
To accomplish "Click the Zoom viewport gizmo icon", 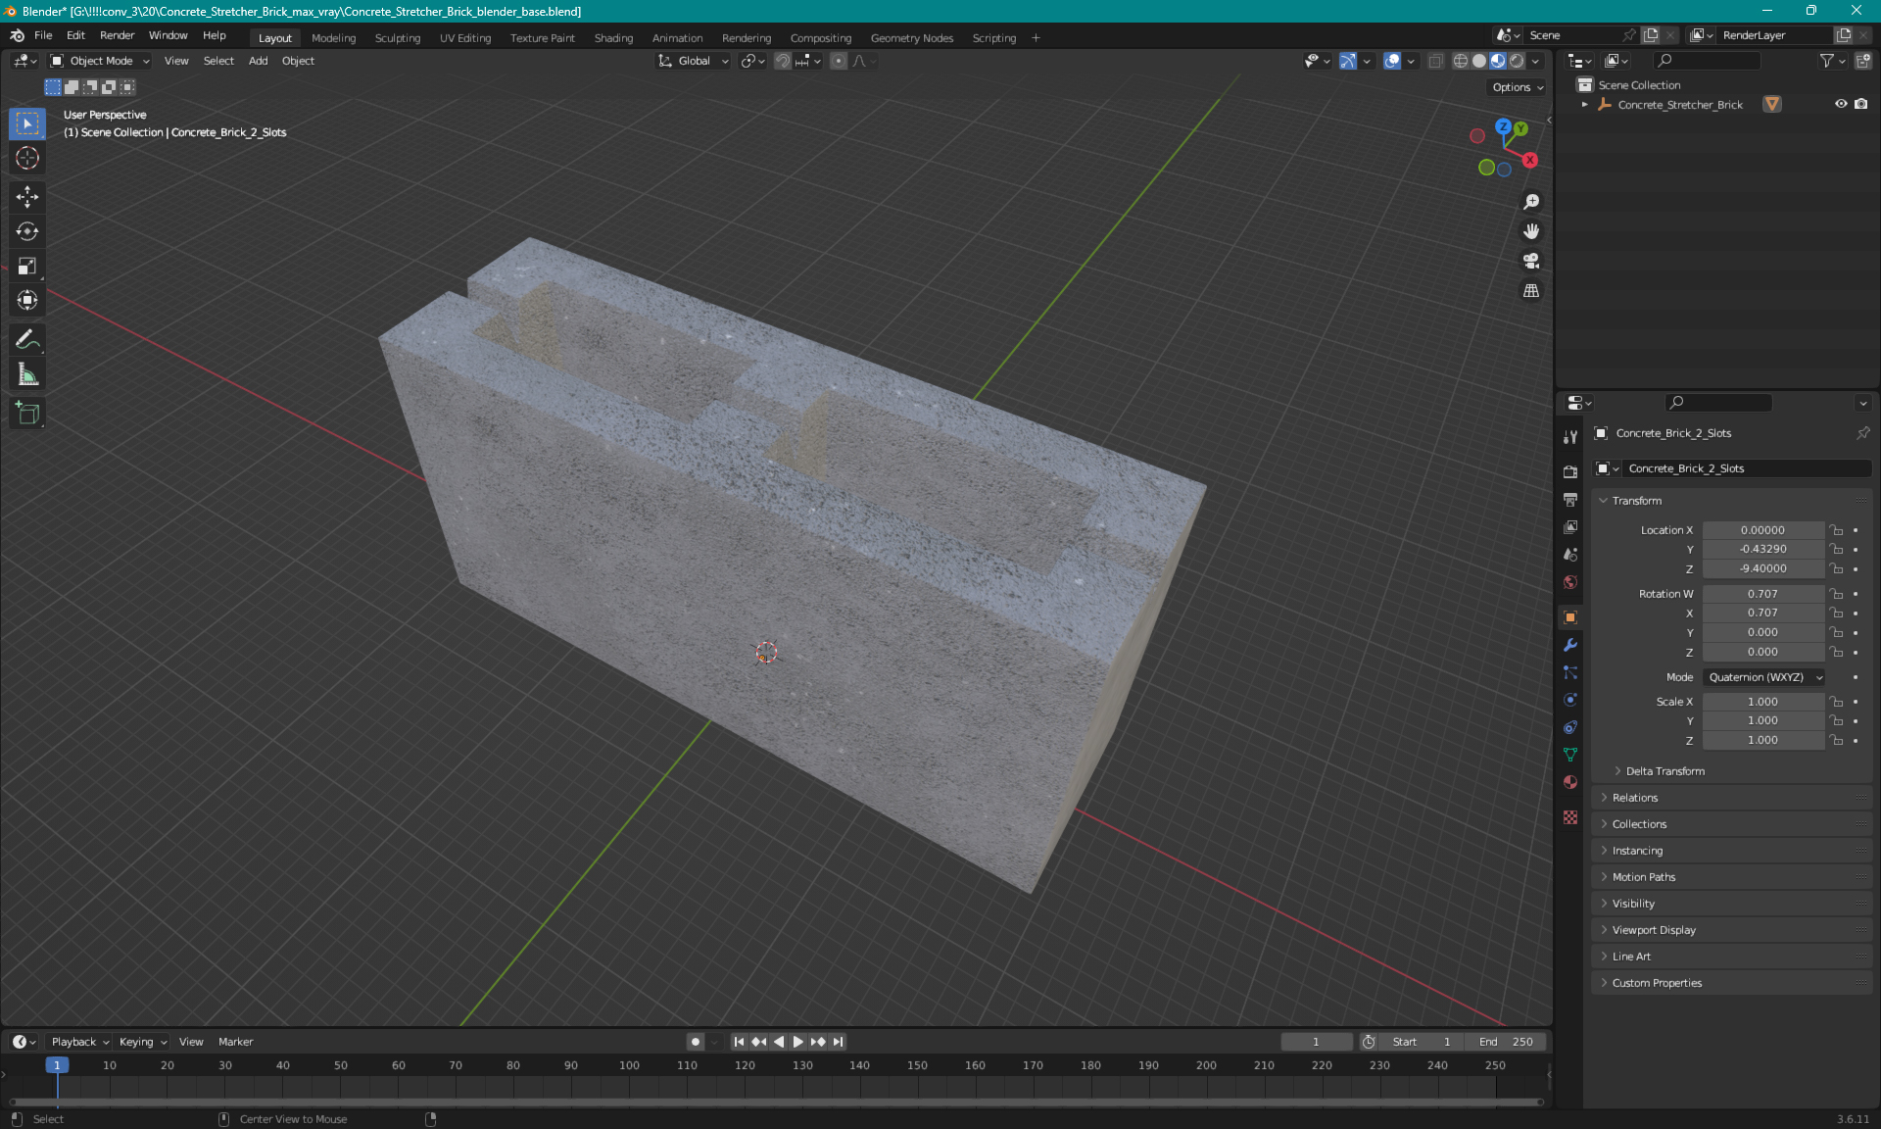I will [1531, 202].
